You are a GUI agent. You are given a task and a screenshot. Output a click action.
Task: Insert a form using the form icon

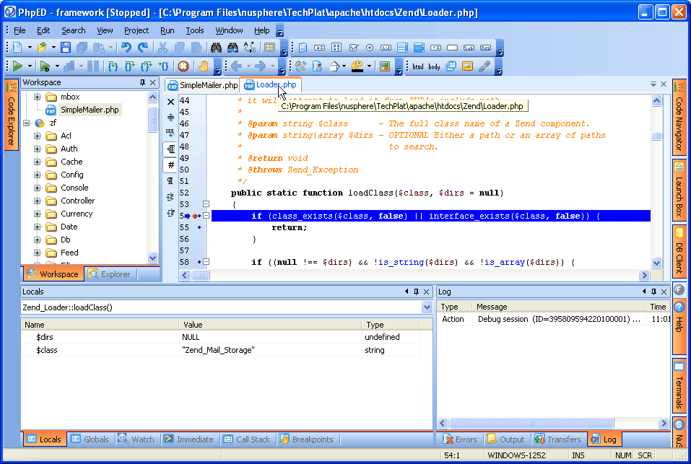click(303, 48)
